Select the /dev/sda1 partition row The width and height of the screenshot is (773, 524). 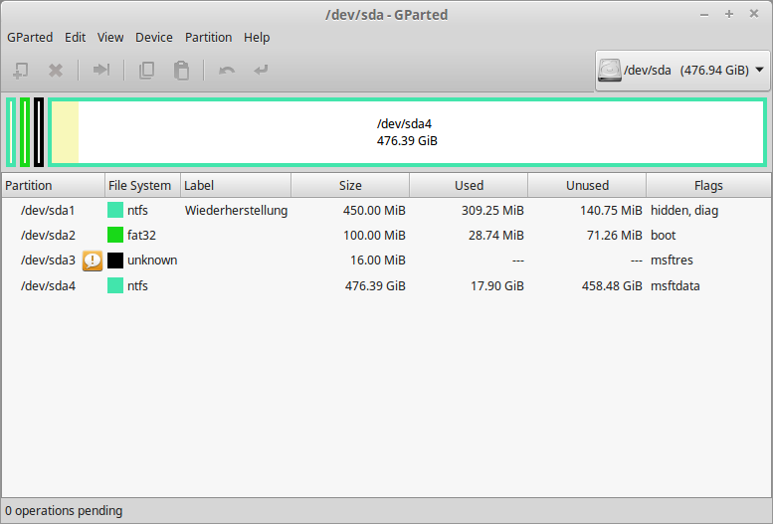(386, 211)
